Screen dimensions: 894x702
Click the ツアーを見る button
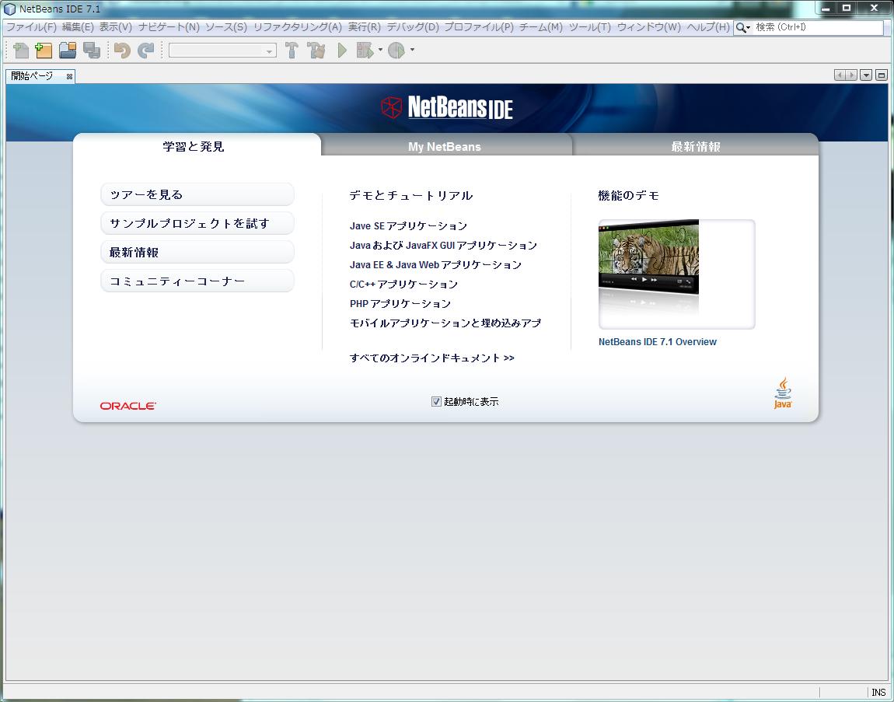[197, 194]
